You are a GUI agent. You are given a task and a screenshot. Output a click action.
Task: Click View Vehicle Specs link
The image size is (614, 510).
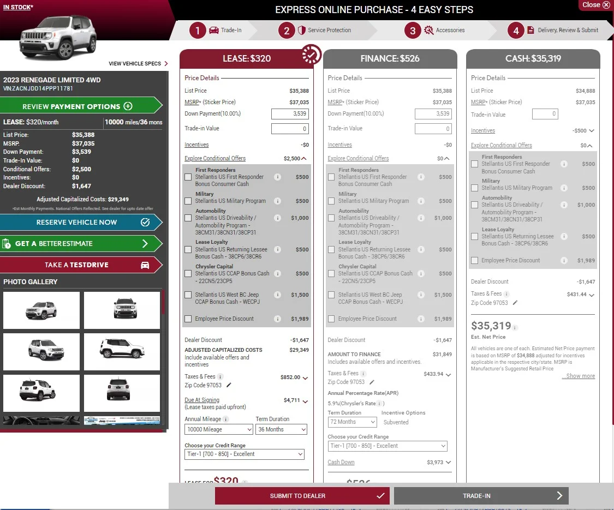tap(138, 63)
